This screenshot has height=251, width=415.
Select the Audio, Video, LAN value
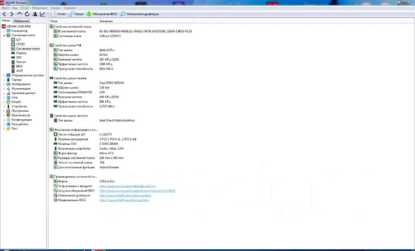(x=112, y=149)
